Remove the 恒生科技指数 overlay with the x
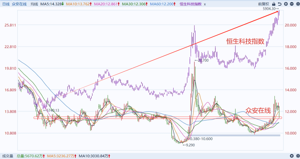Viewport: 300px width, 159px height. click(x=205, y=4)
